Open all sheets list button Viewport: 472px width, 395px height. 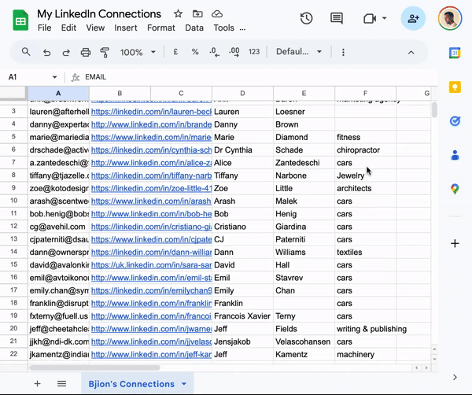pyautogui.click(x=61, y=383)
